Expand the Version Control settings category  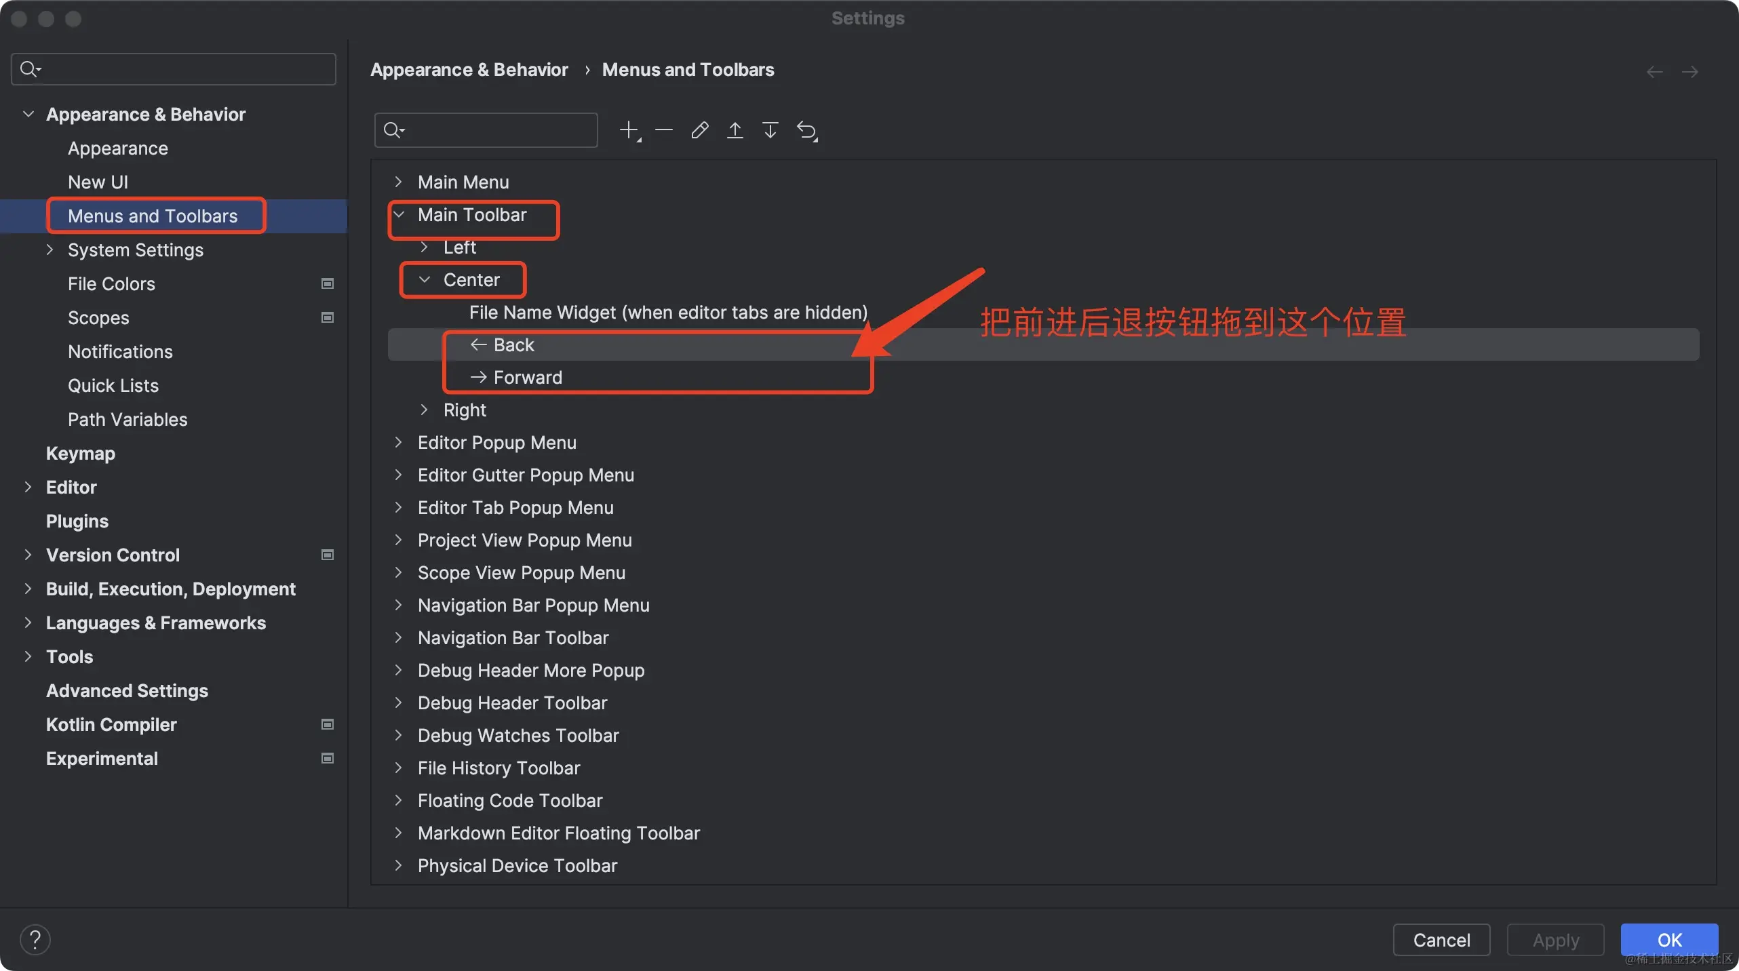coord(28,555)
